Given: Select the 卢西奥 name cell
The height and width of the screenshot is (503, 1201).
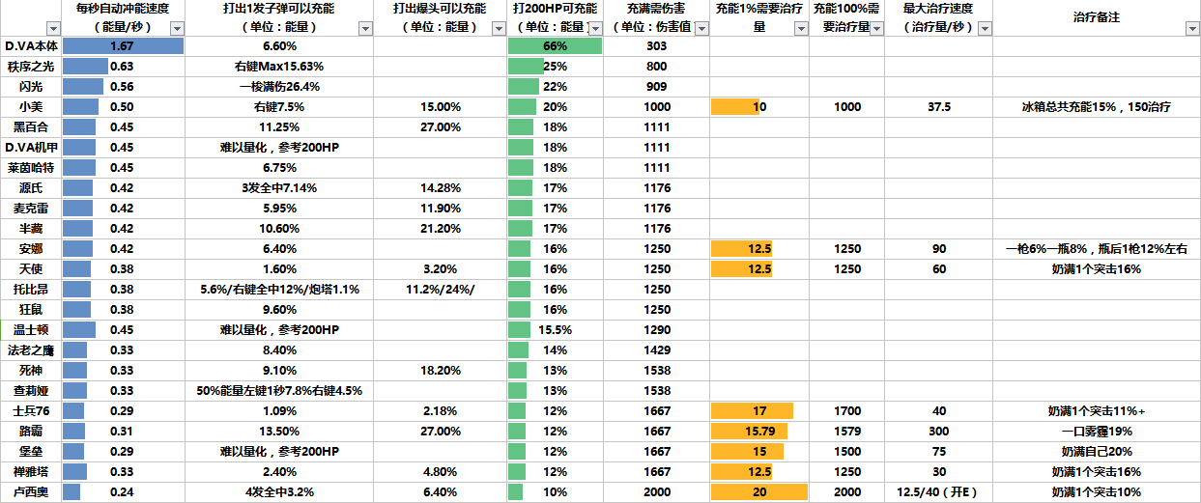Looking at the screenshot, I should coord(31,492).
